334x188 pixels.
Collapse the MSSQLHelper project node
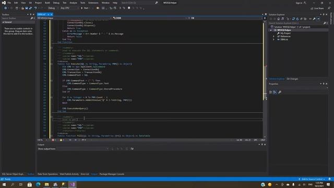pos(271,30)
